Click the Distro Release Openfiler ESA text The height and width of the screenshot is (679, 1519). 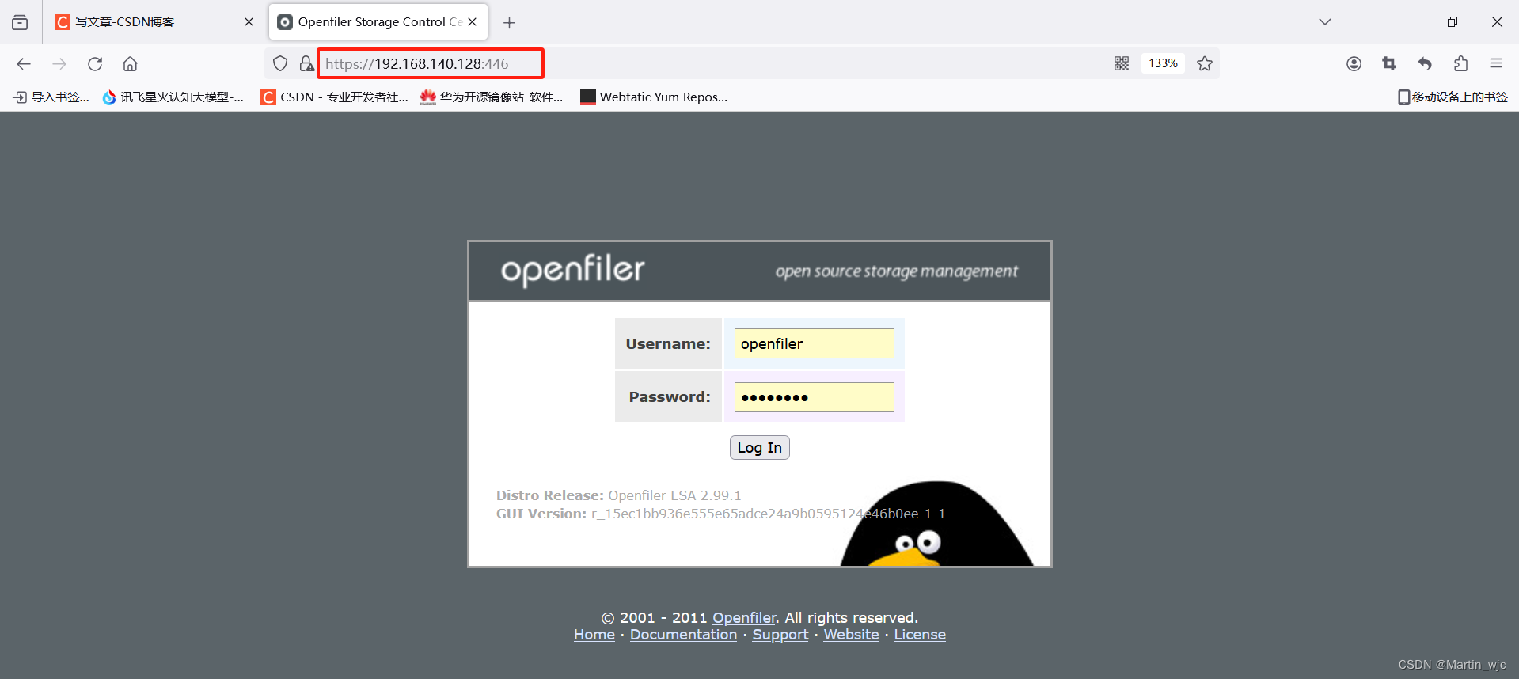(619, 495)
